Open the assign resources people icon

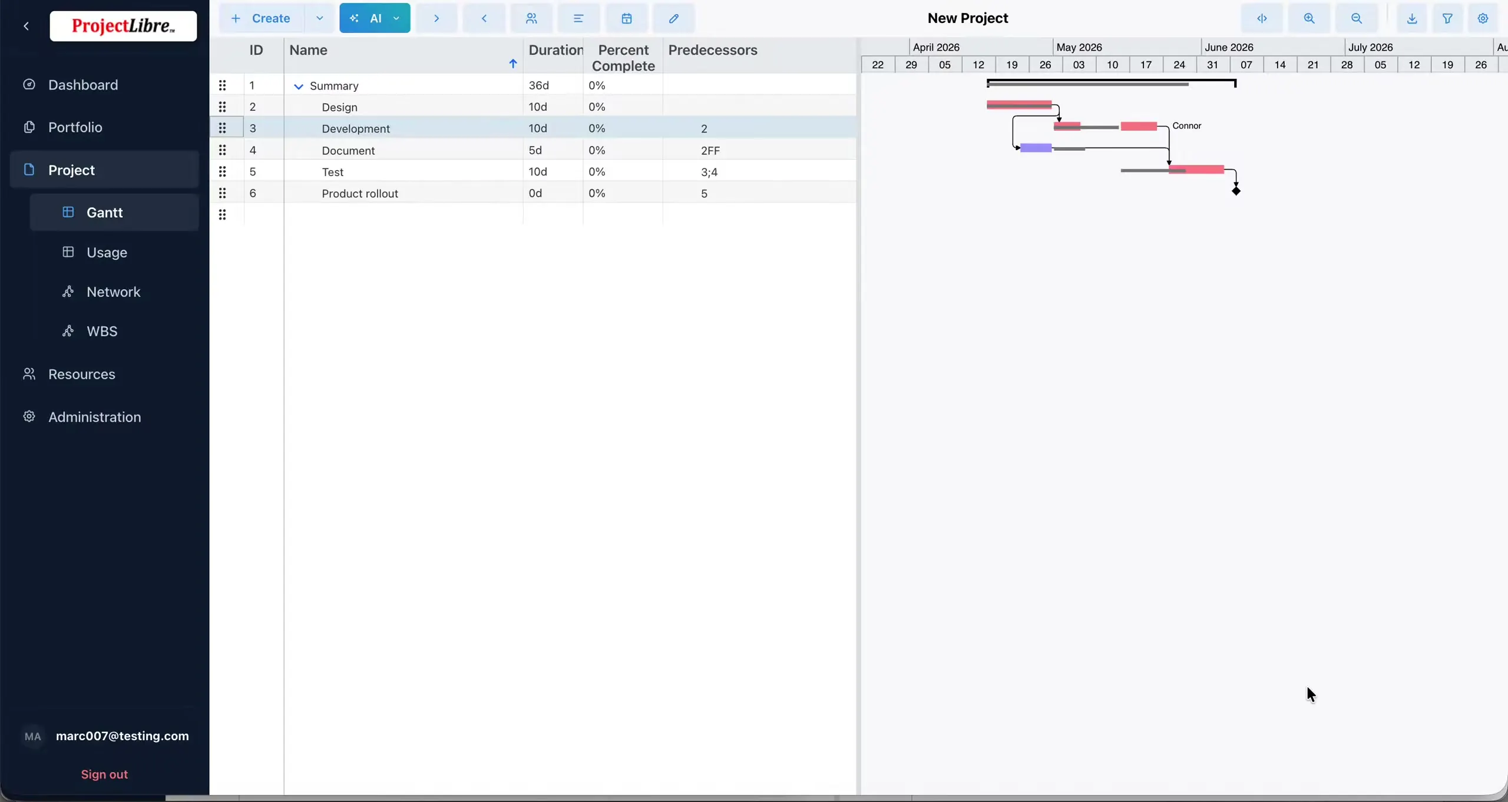click(x=531, y=18)
